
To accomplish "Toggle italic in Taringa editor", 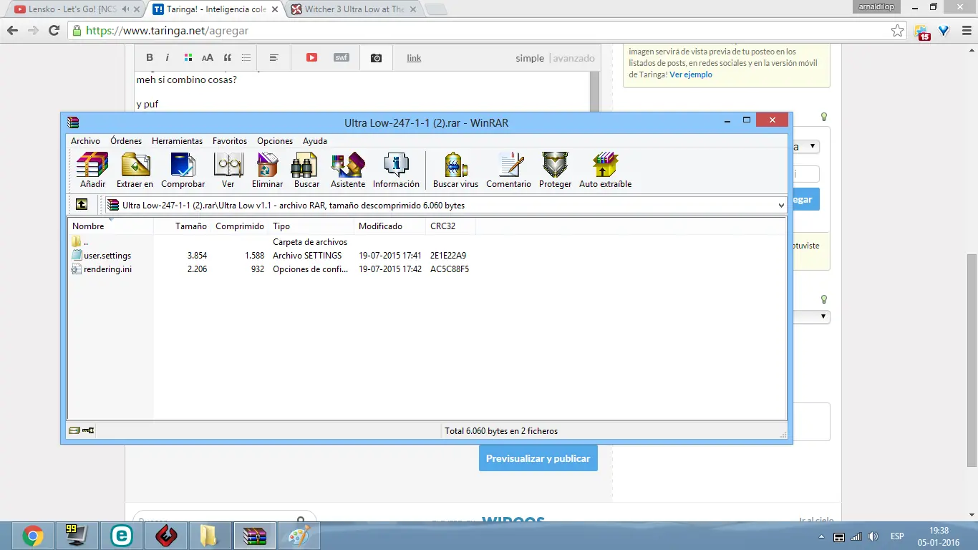I will tap(168, 57).
